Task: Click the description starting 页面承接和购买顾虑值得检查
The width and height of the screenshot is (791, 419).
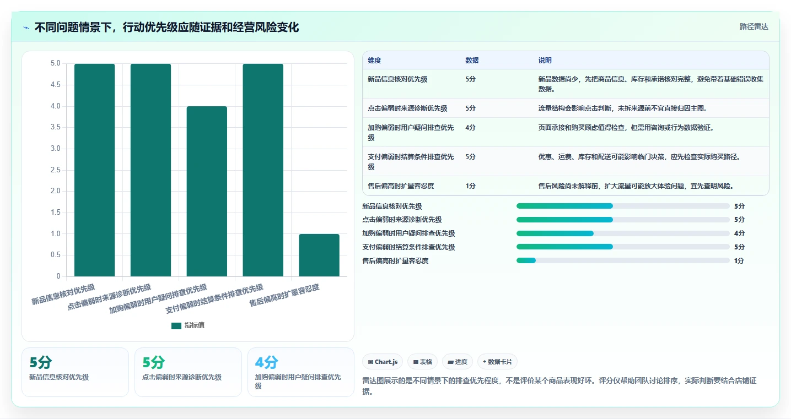Action: [626, 128]
